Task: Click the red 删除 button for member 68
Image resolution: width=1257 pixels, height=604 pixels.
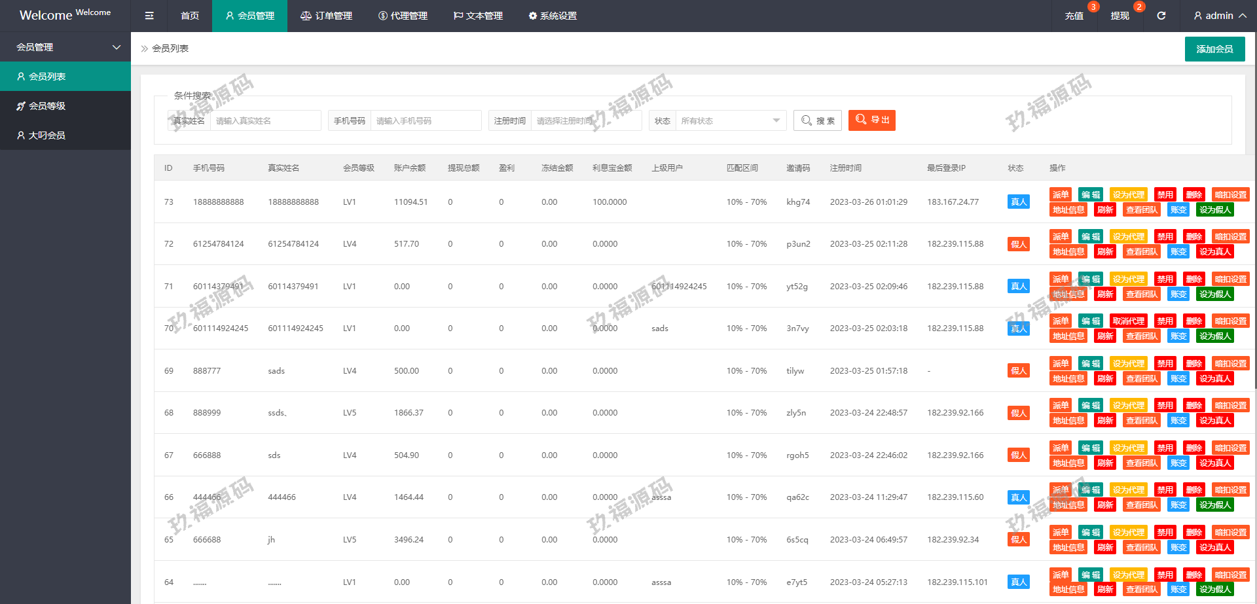Action: 1193,406
